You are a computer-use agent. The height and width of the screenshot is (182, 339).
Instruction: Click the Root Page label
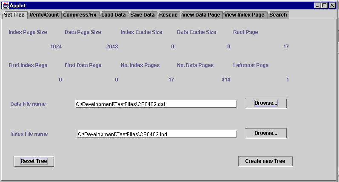point(245,32)
